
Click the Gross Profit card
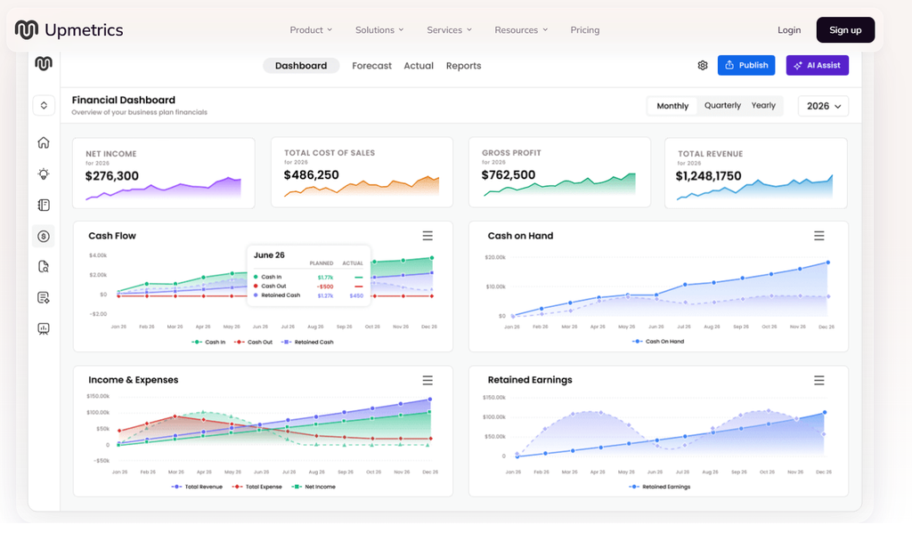(559, 172)
